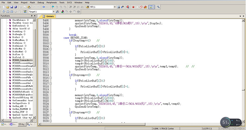Click the Save file icon
Screen dimensions: 246x130
[12, 7]
